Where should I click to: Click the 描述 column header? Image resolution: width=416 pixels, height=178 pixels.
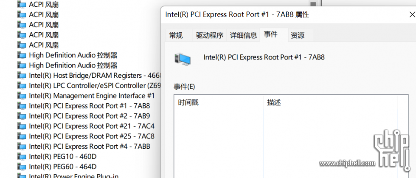331,102
